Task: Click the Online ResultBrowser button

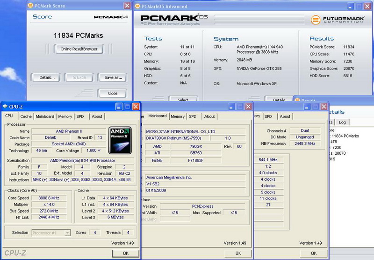Action: (79, 49)
